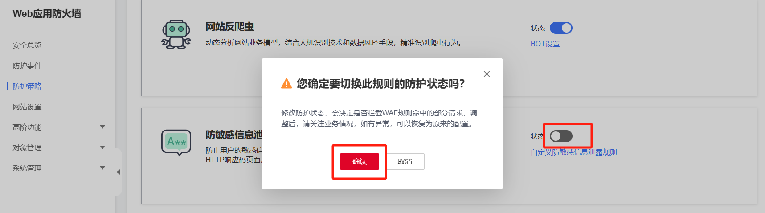Click the 网站反爬虫 card title

tap(229, 27)
